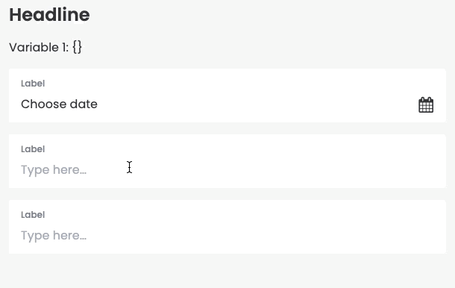Click the word 'date' in date field
The width and height of the screenshot is (455, 288).
click(84, 104)
